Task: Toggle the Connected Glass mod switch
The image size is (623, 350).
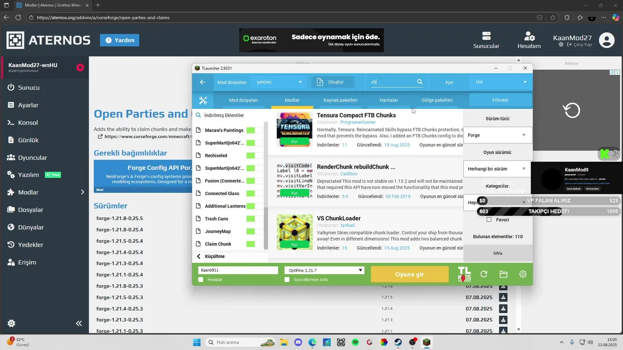Action: coord(255,193)
